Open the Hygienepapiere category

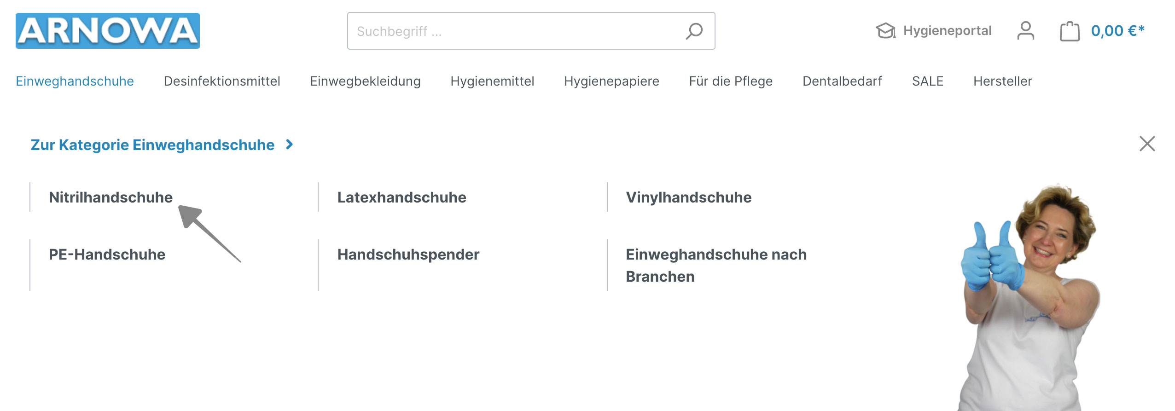(x=611, y=81)
